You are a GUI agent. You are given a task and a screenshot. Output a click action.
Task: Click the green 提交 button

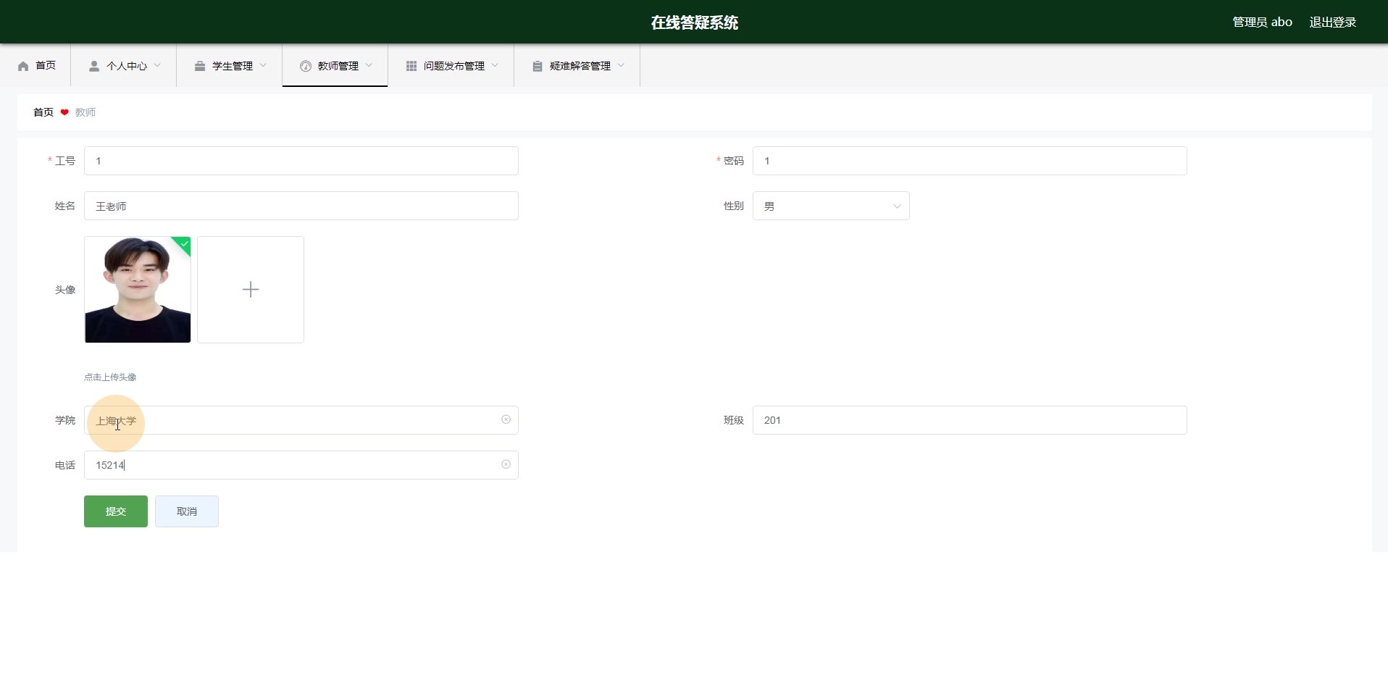pyautogui.click(x=116, y=511)
